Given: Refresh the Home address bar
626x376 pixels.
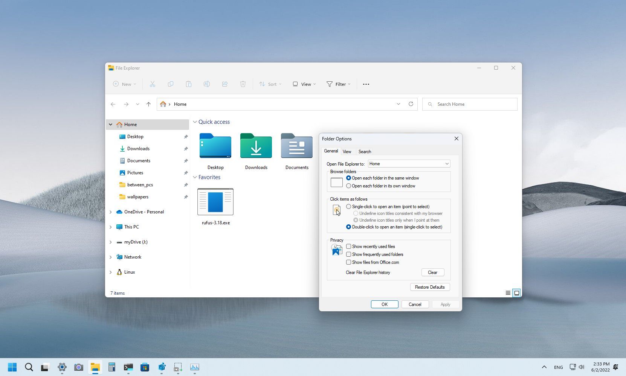Looking at the screenshot, I should pyautogui.click(x=411, y=104).
